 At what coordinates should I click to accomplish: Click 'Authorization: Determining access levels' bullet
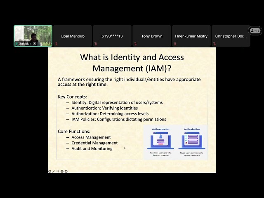click(110, 114)
